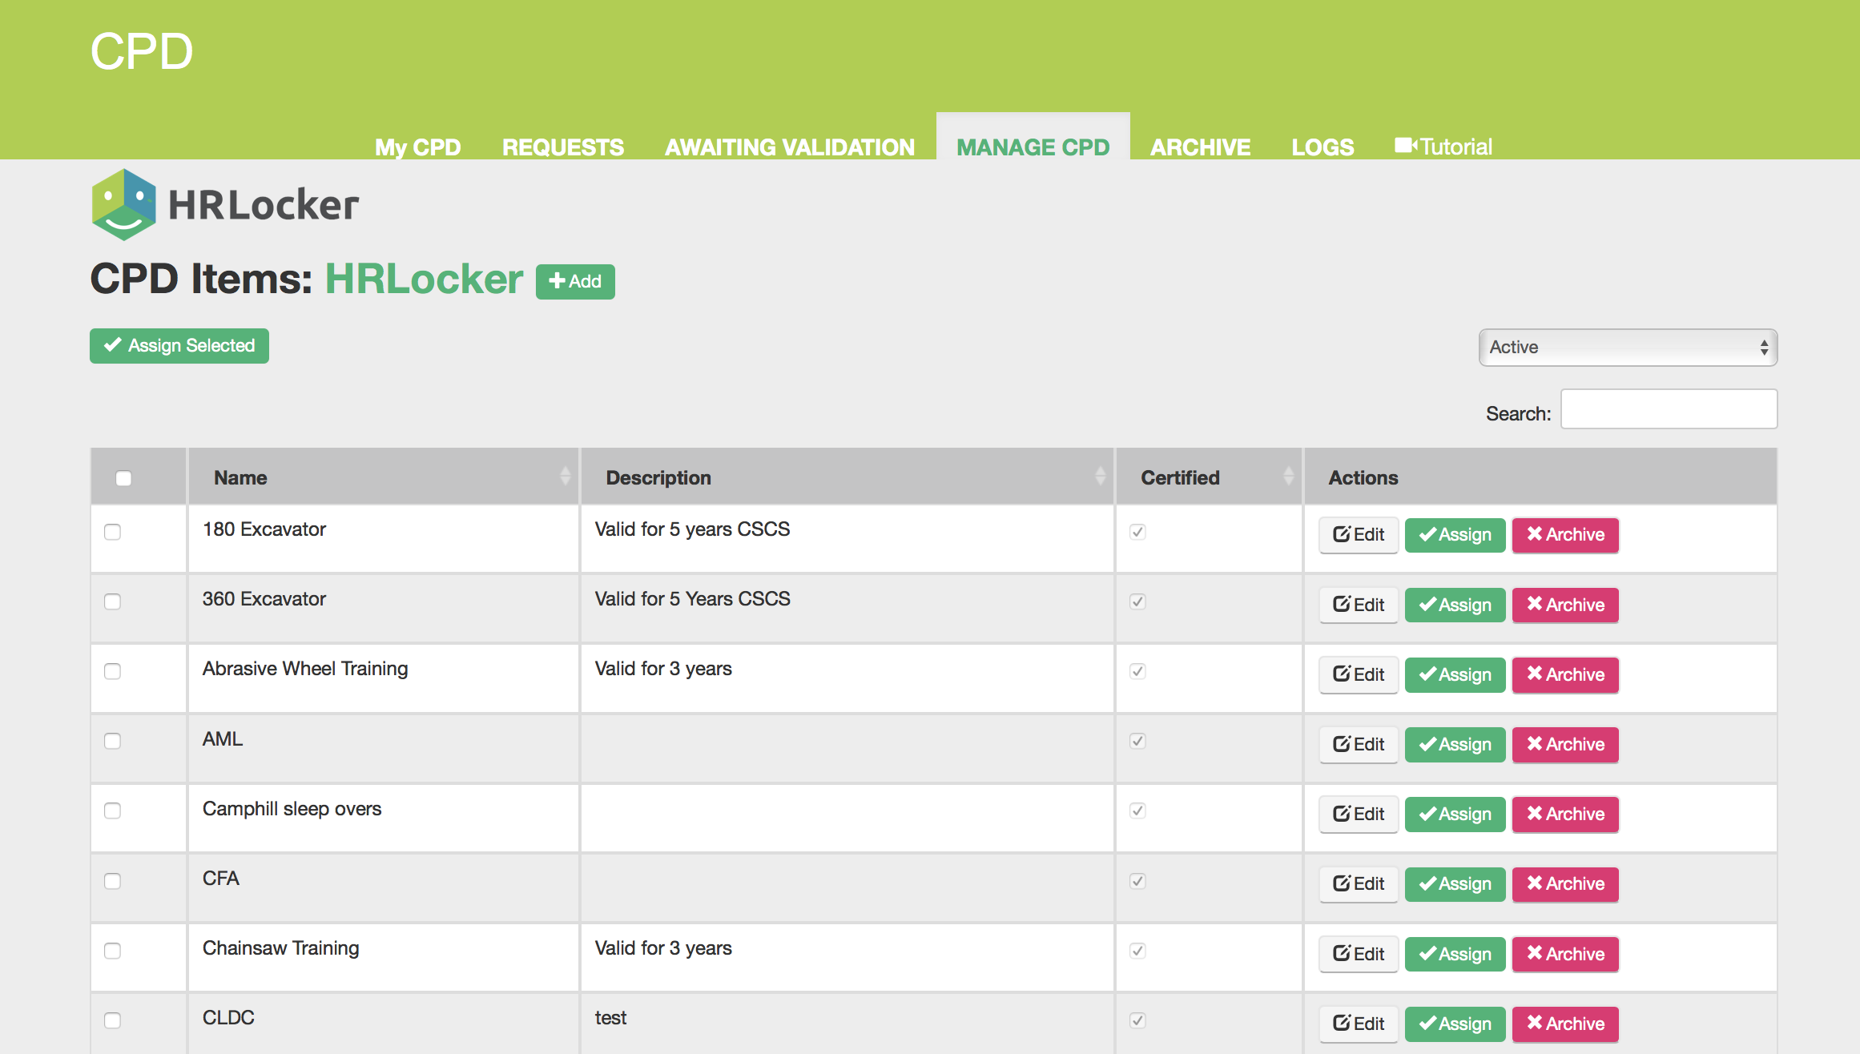Switch to the ARCHIVE tab

click(1200, 147)
